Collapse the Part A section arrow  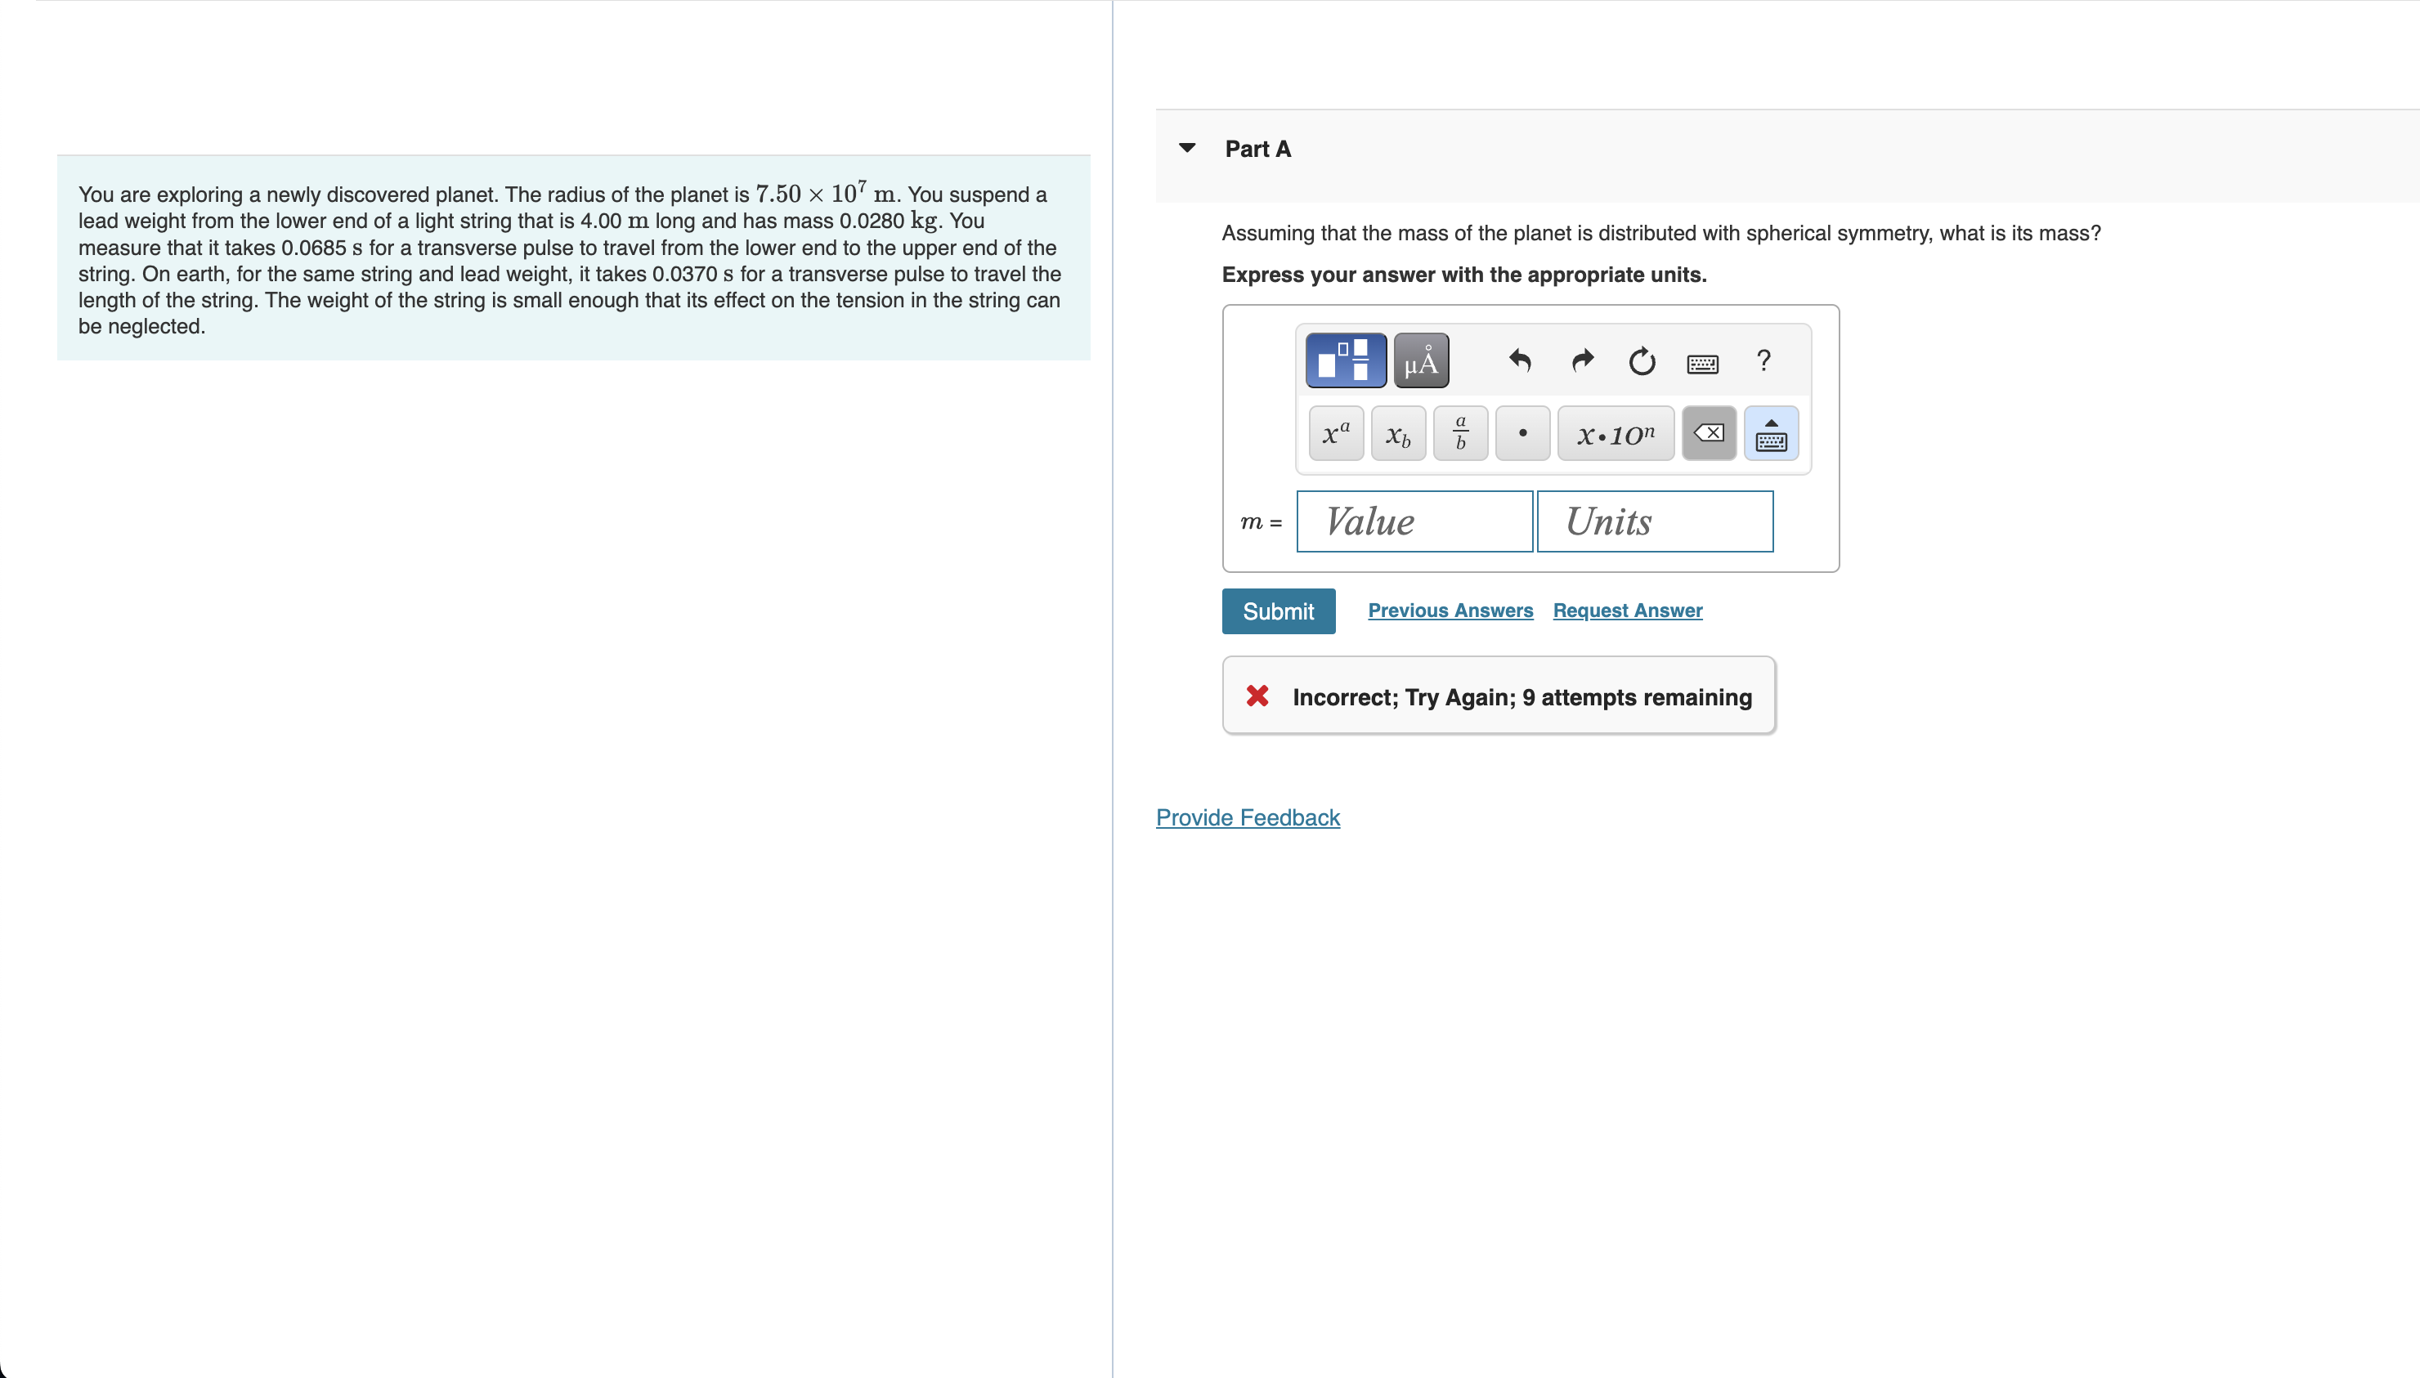1187,148
